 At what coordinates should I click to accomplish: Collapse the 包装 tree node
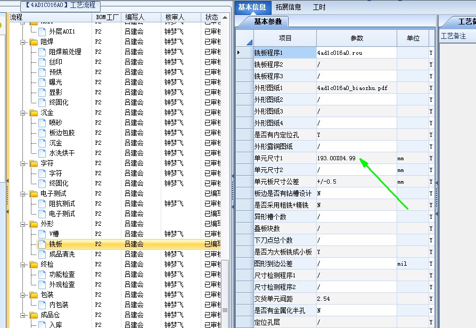[x=23, y=295]
